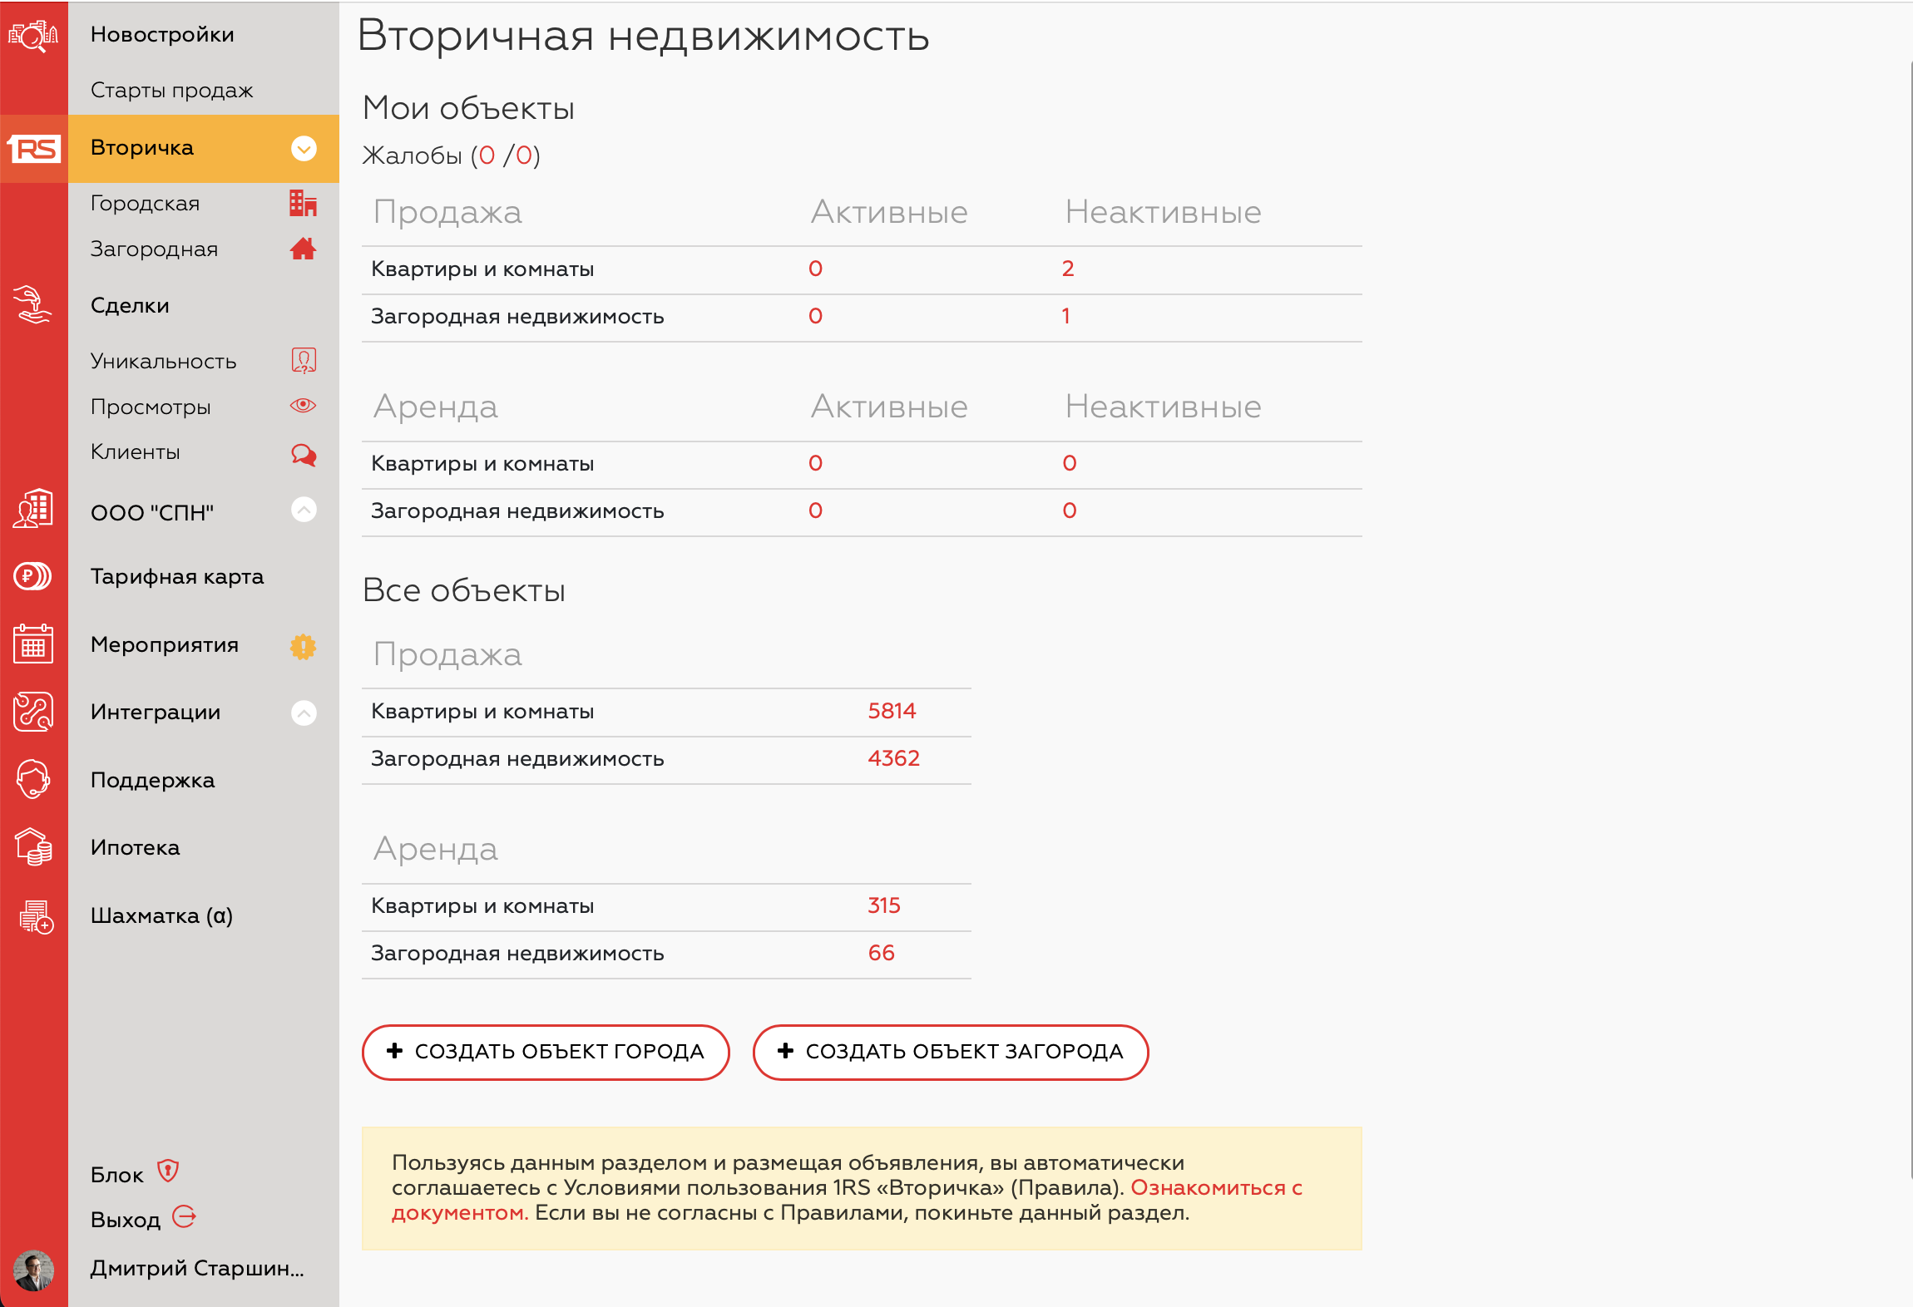Screen dimensions: 1913x1307
Task: Open the Клиенты chat bubbles icon
Action: point(304,454)
